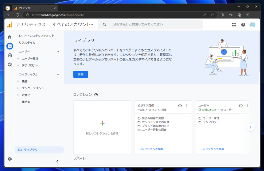The image size is (264, 171).
Task: Close the アナリティクス browser tab
Action: (x=55, y=8)
